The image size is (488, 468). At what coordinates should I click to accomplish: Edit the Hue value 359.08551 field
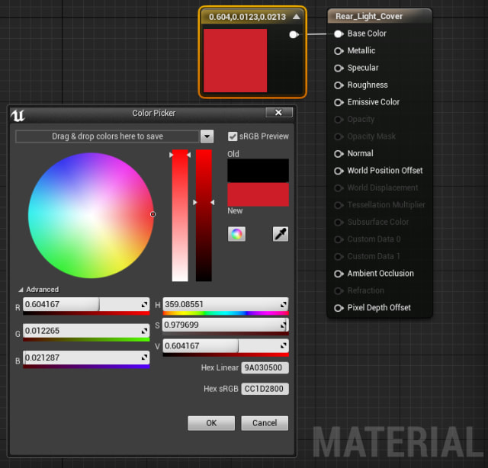point(226,304)
